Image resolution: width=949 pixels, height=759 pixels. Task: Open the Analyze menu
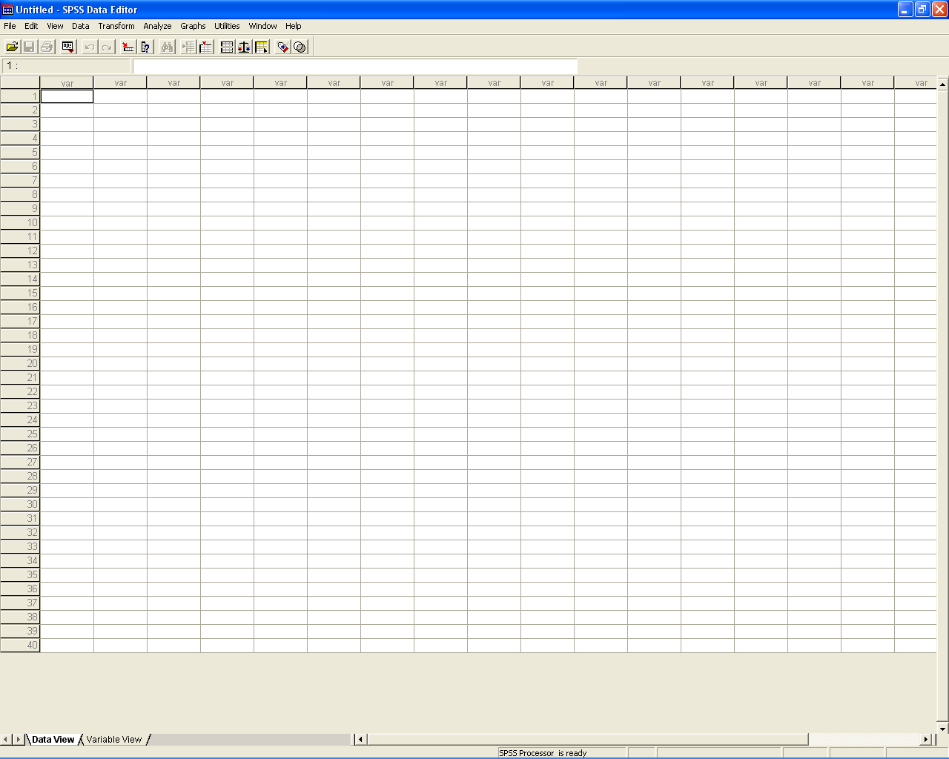point(157,26)
